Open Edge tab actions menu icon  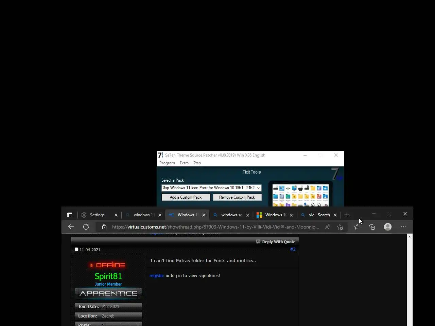70,215
